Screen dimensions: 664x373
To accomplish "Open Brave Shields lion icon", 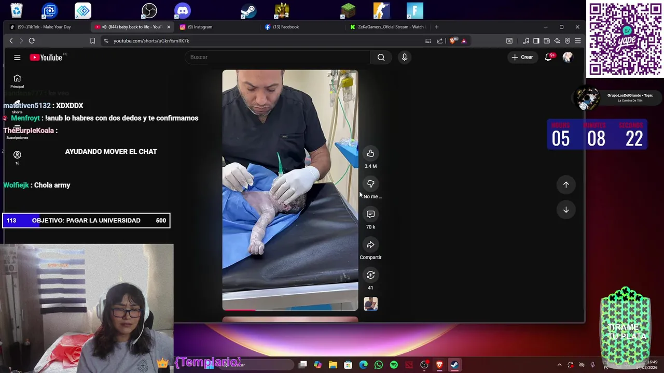I will 453,41.
